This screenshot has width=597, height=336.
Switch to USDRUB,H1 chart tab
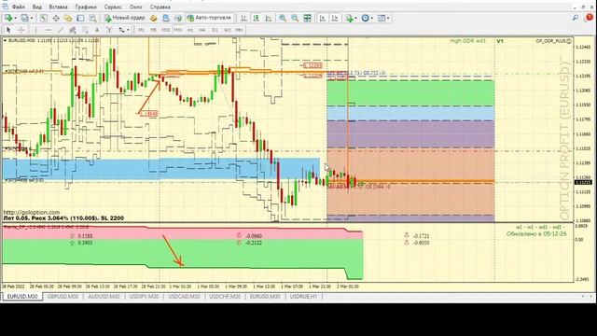pos(303,297)
